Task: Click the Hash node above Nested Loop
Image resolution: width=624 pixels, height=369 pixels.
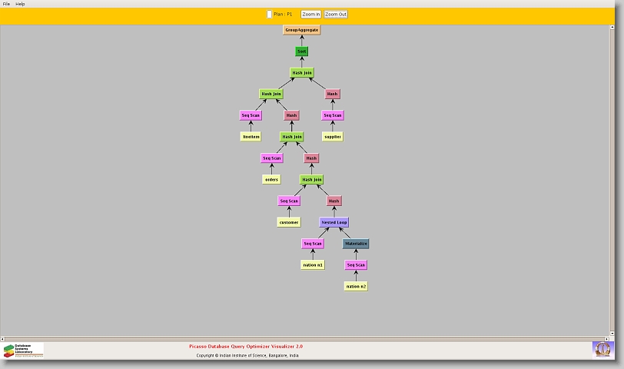Action: 334,201
